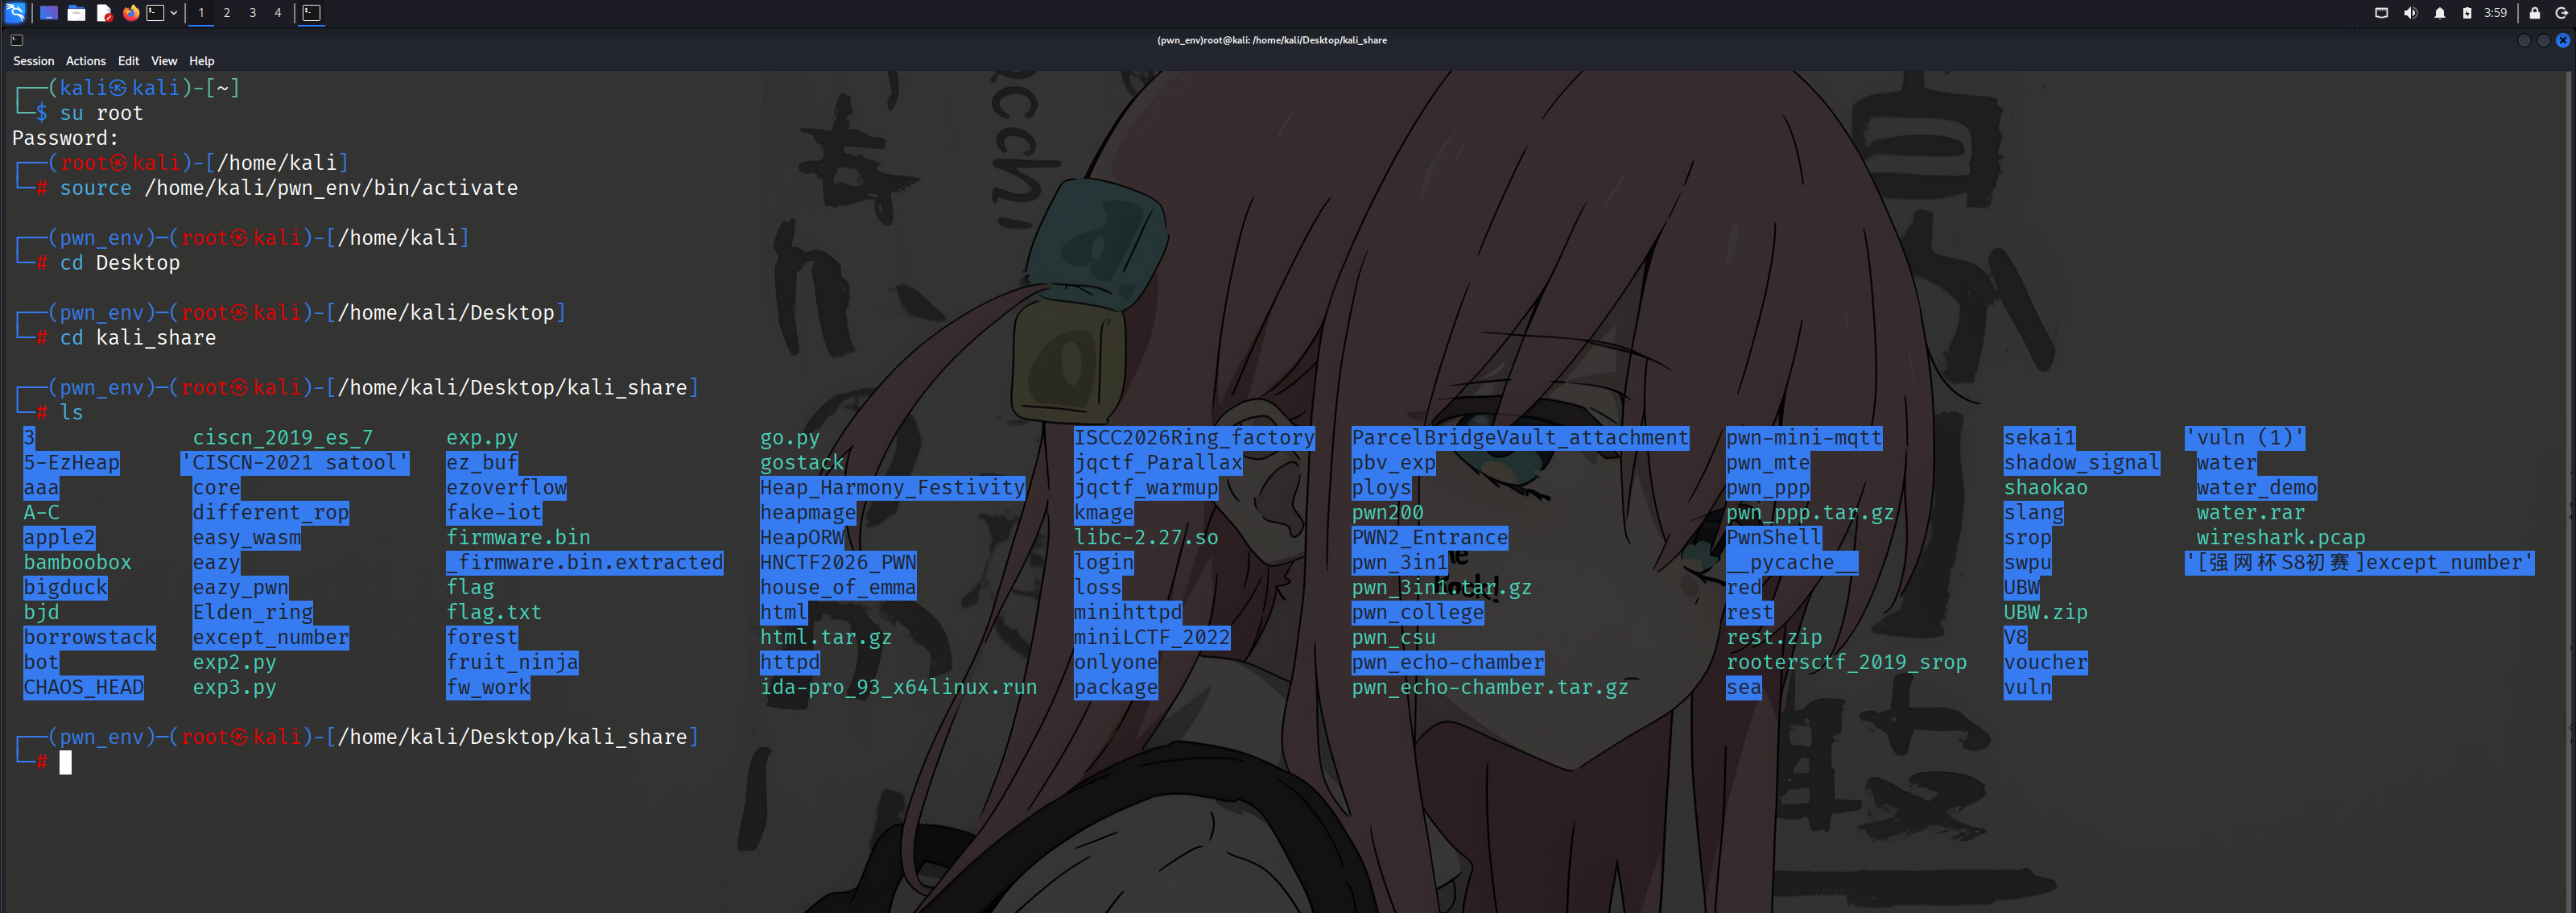Close the terminal window
Viewport: 2576px width, 913px height.
[2563, 40]
